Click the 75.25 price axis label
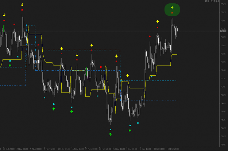 tap(223, 79)
